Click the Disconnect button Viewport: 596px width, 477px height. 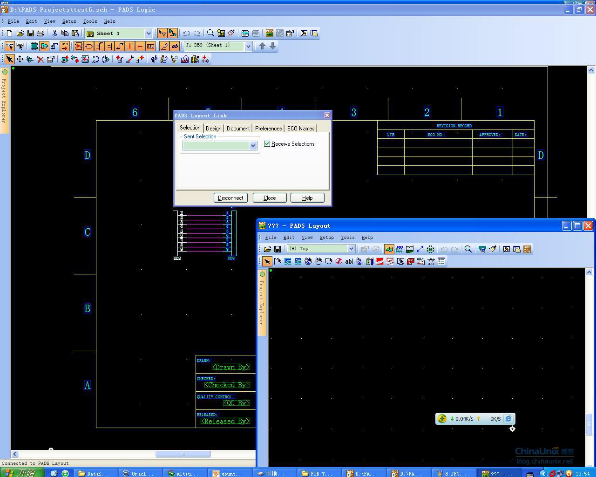pyautogui.click(x=230, y=198)
